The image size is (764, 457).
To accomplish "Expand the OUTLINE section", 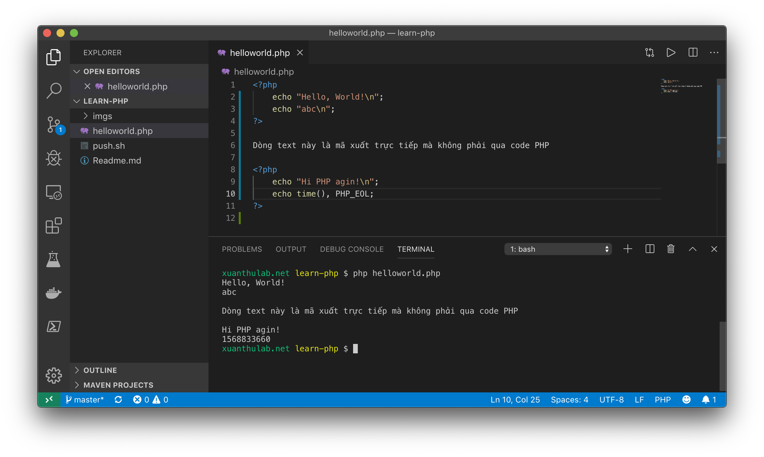I will (x=100, y=370).
